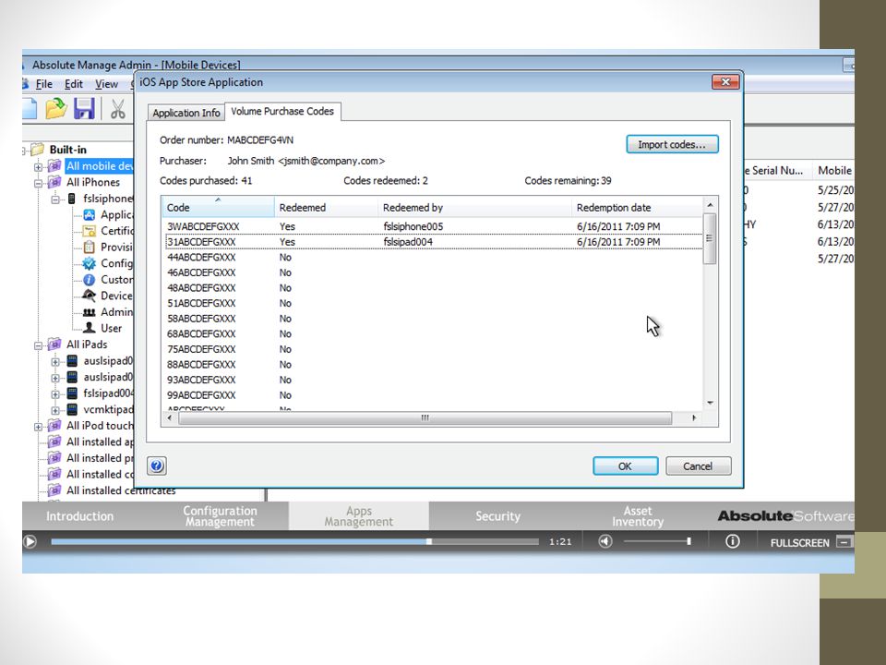
Task: Expand the All iPod touch node
Action: 38,427
